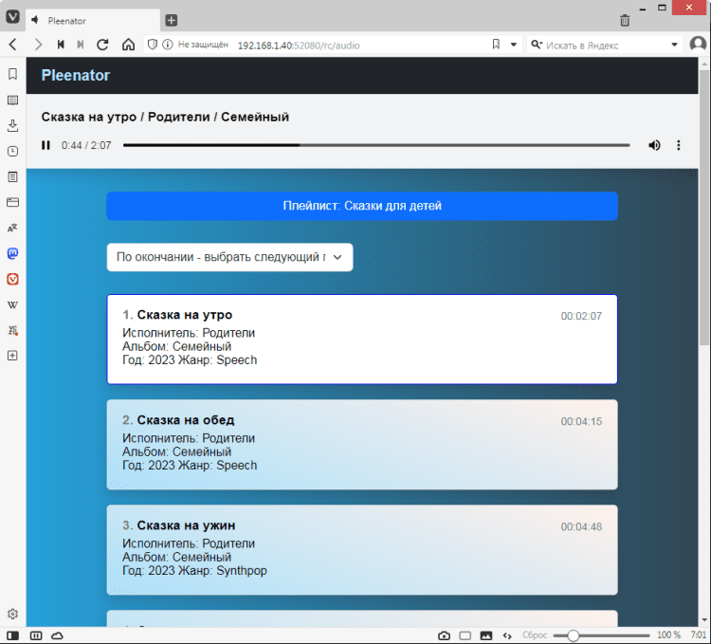Open the end-of-track behavior dropdown

[x=229, y=257]
